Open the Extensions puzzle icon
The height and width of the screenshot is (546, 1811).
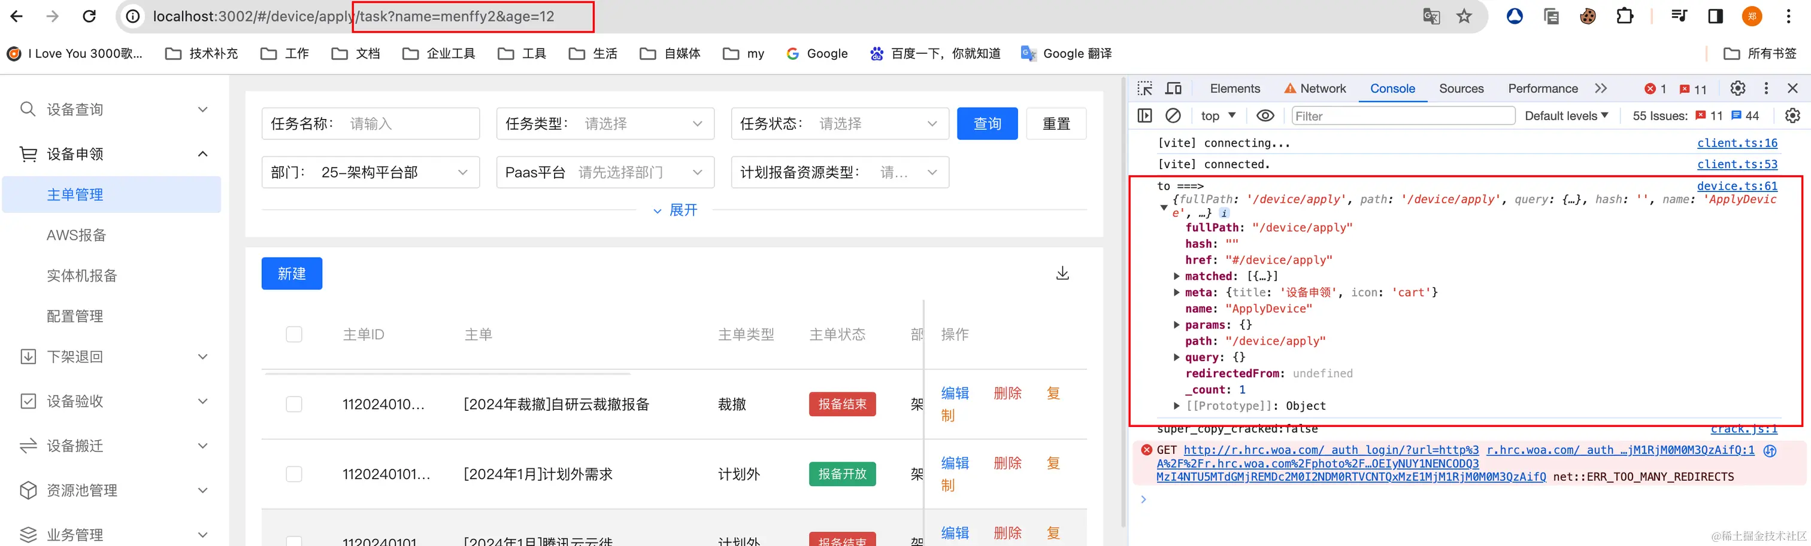pyautogui.click(x=1625, y=16)
